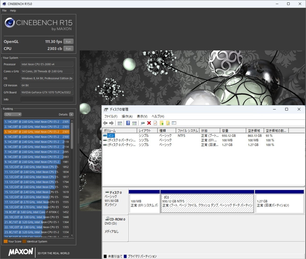This screenshot has width=306, height=259.
Task: Click the Disk 0 icon in lower pane
Action: pyautogui.click(x=107, y=192)
